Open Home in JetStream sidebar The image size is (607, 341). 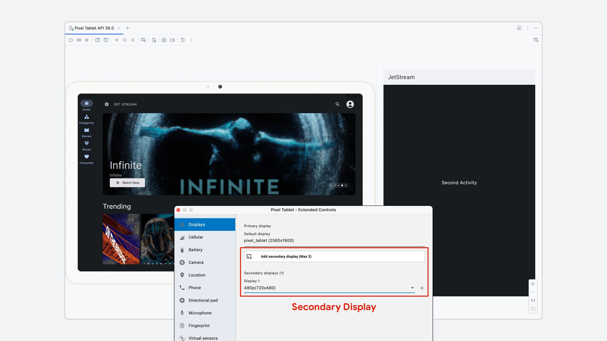[87, 105]
